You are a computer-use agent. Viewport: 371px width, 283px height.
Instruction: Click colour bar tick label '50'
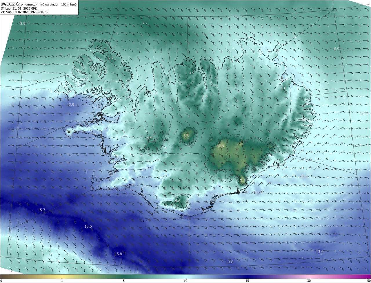tap(368, 281)
